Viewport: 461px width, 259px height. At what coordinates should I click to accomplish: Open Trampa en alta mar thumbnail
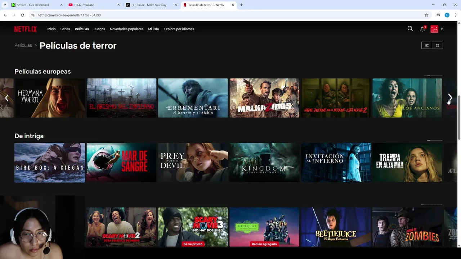click(407, 163)
